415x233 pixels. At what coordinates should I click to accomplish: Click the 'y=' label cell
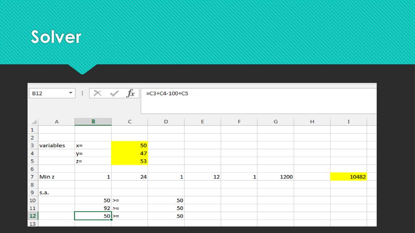tap(93, 153)
